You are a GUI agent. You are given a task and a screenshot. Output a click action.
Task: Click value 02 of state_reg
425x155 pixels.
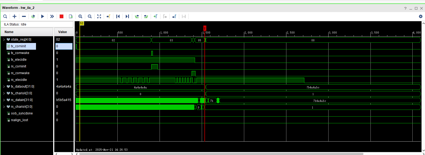click(x=58, y=39)
